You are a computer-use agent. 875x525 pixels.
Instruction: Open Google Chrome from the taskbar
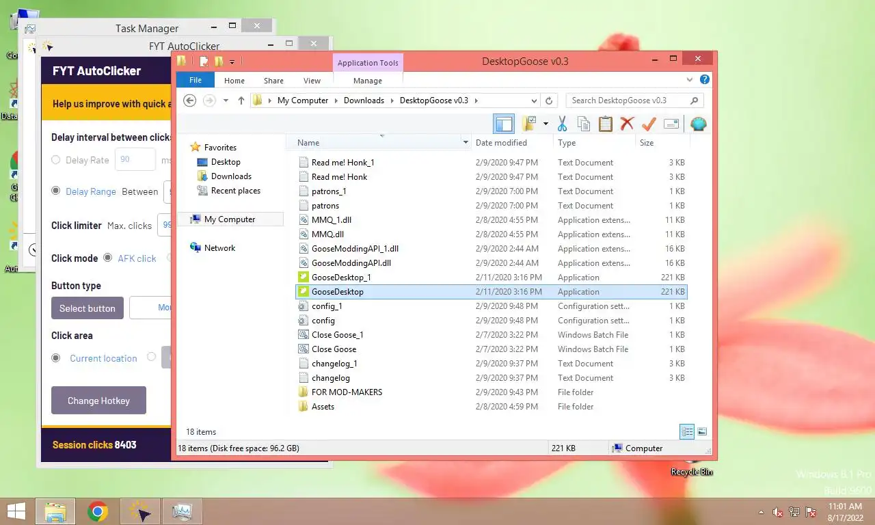click(98, 511)
